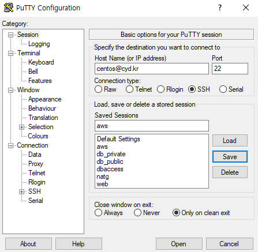Go to the Proxy settings panel
The width and height of the screenshot is (258, 252).
(36, 164)
